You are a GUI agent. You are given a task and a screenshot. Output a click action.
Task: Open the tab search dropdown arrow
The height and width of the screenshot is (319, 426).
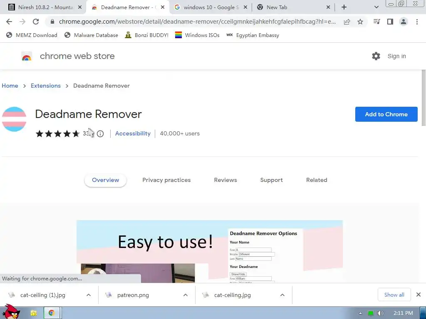(x=376, y=7)
